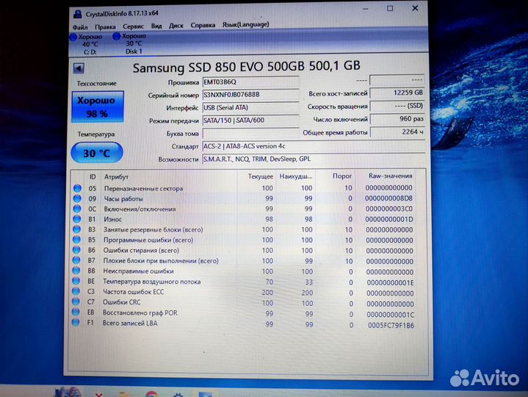Image resolution: width=528 pixels, height=397 pixels.
Task: Click the status dot of attribute C7
Action: pyautogui.click(x=76, y=301)
